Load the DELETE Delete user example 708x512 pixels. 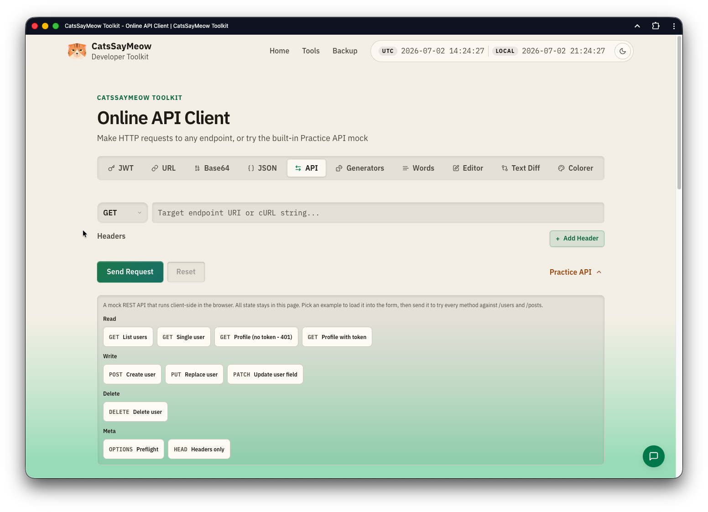click(135, 412)
